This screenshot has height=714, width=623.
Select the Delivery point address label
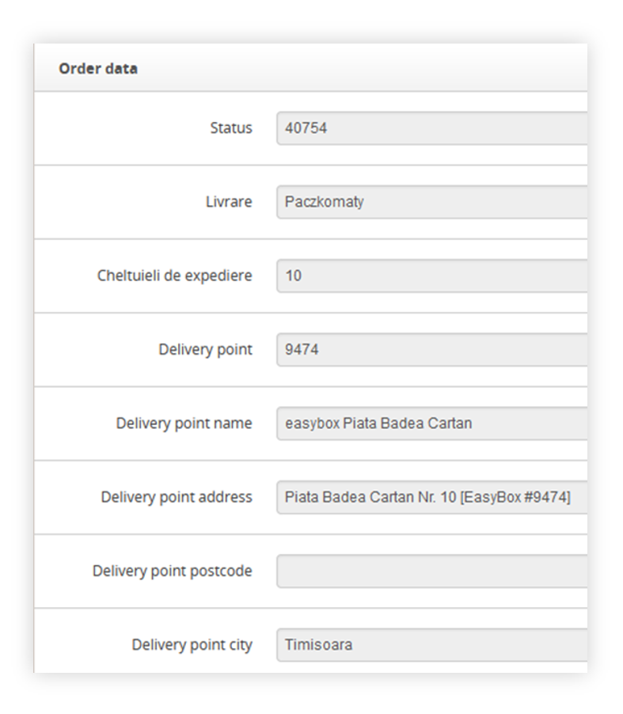coord(177,497)
